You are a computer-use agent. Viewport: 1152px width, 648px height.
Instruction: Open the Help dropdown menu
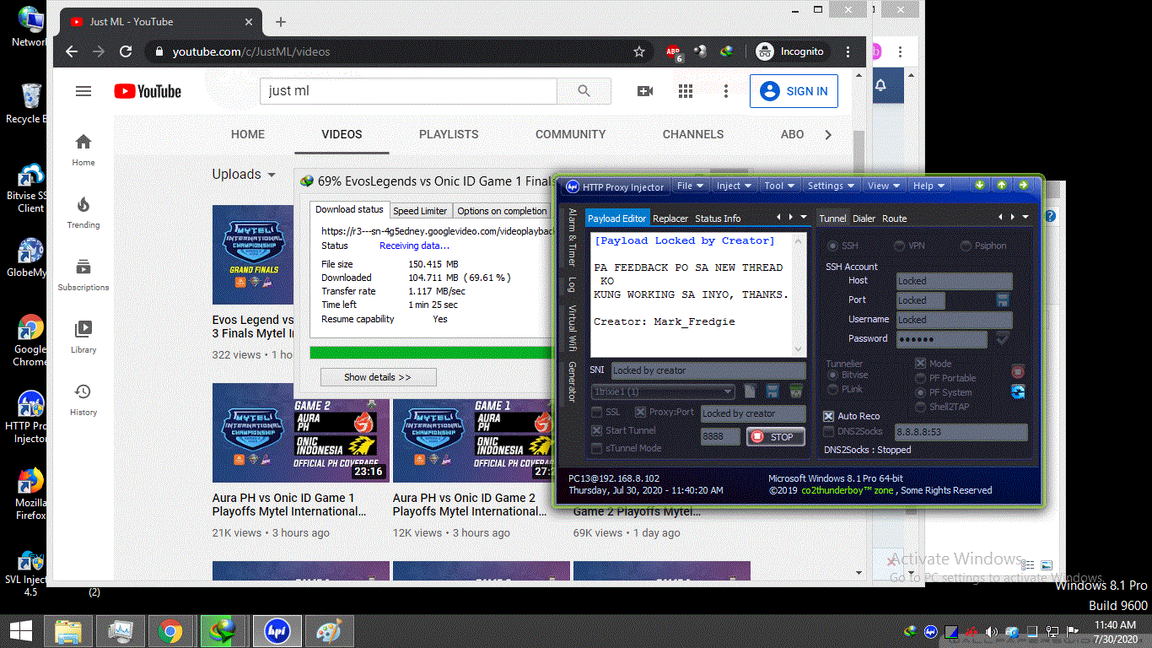[929, 186]
